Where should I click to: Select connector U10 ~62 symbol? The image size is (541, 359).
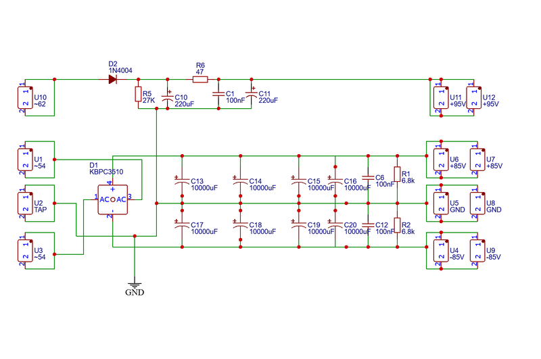pos(25,97)
